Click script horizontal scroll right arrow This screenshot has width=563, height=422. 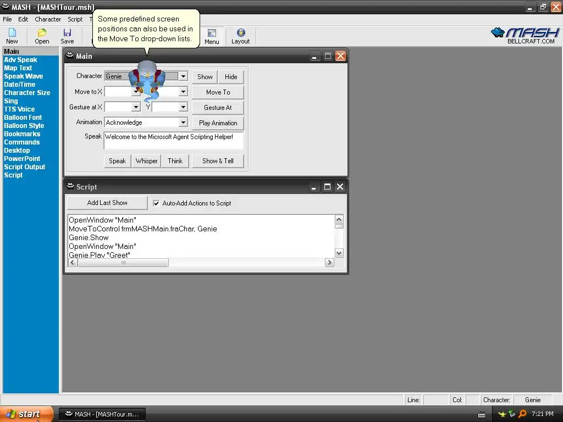coord(329,263)
